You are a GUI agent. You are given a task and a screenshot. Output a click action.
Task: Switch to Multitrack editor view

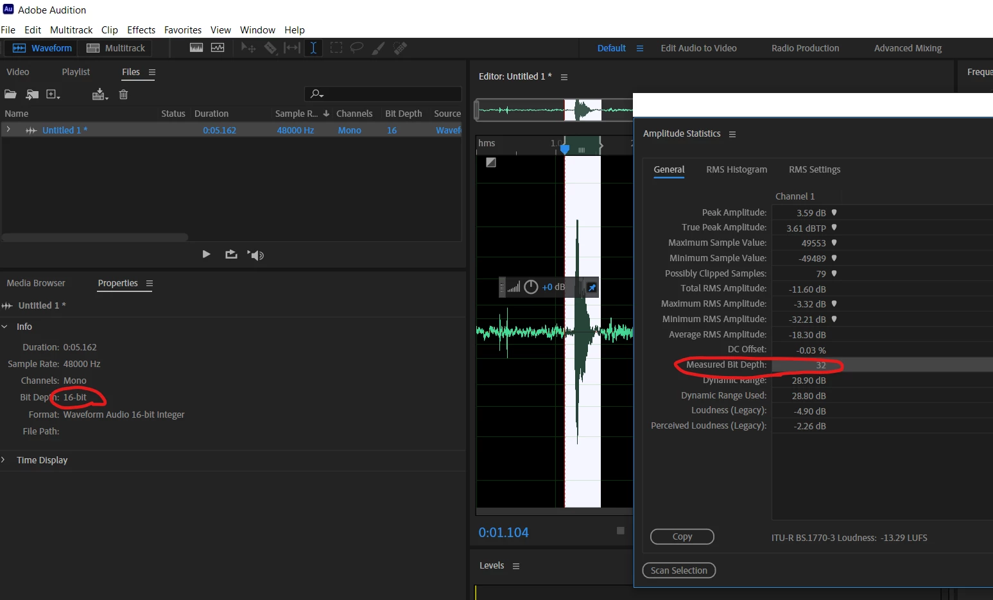[x=116, y=48]
